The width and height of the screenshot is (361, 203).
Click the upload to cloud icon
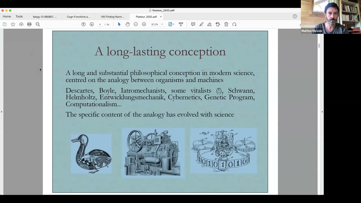(x=21, y=25)
